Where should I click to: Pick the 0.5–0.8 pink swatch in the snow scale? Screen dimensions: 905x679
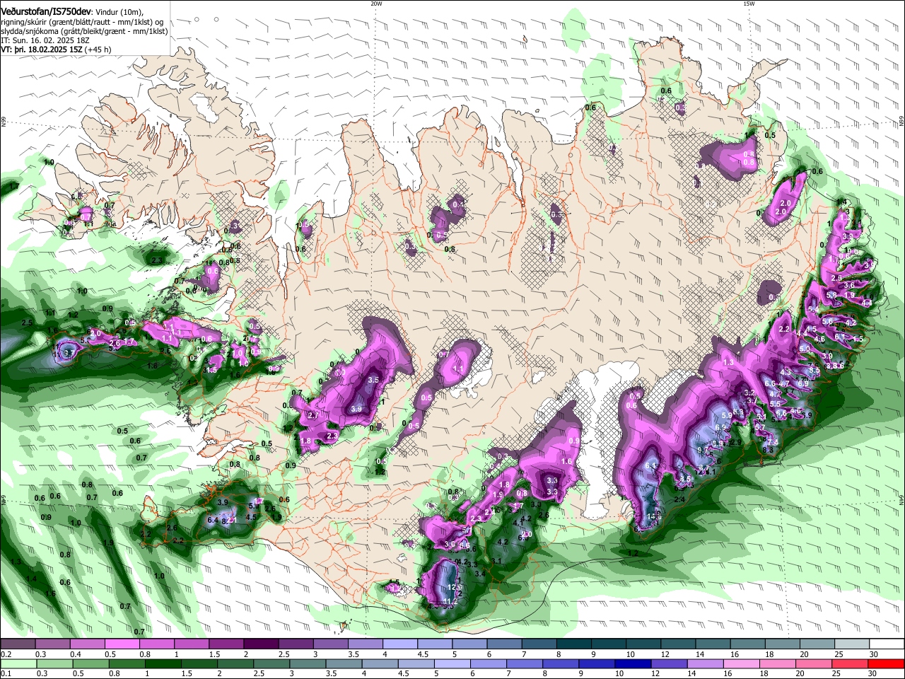point(122,644)
